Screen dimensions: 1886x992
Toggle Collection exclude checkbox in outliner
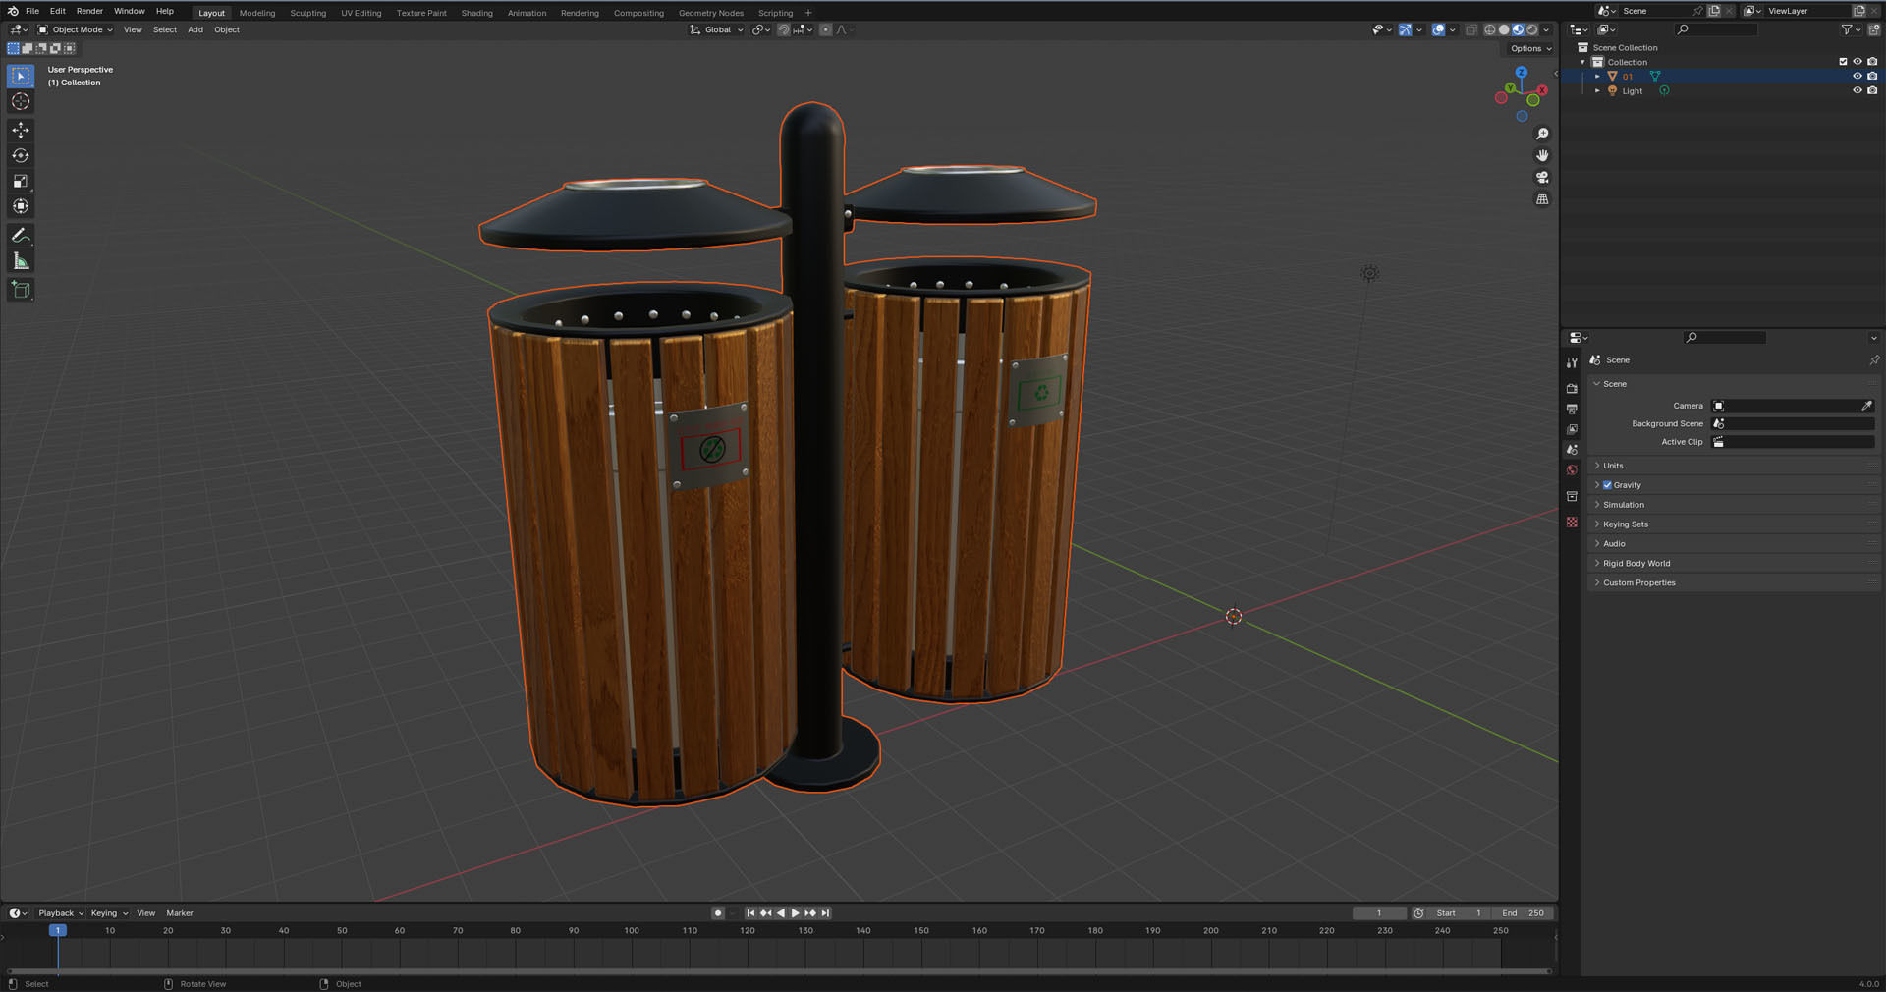[1843, 61]
